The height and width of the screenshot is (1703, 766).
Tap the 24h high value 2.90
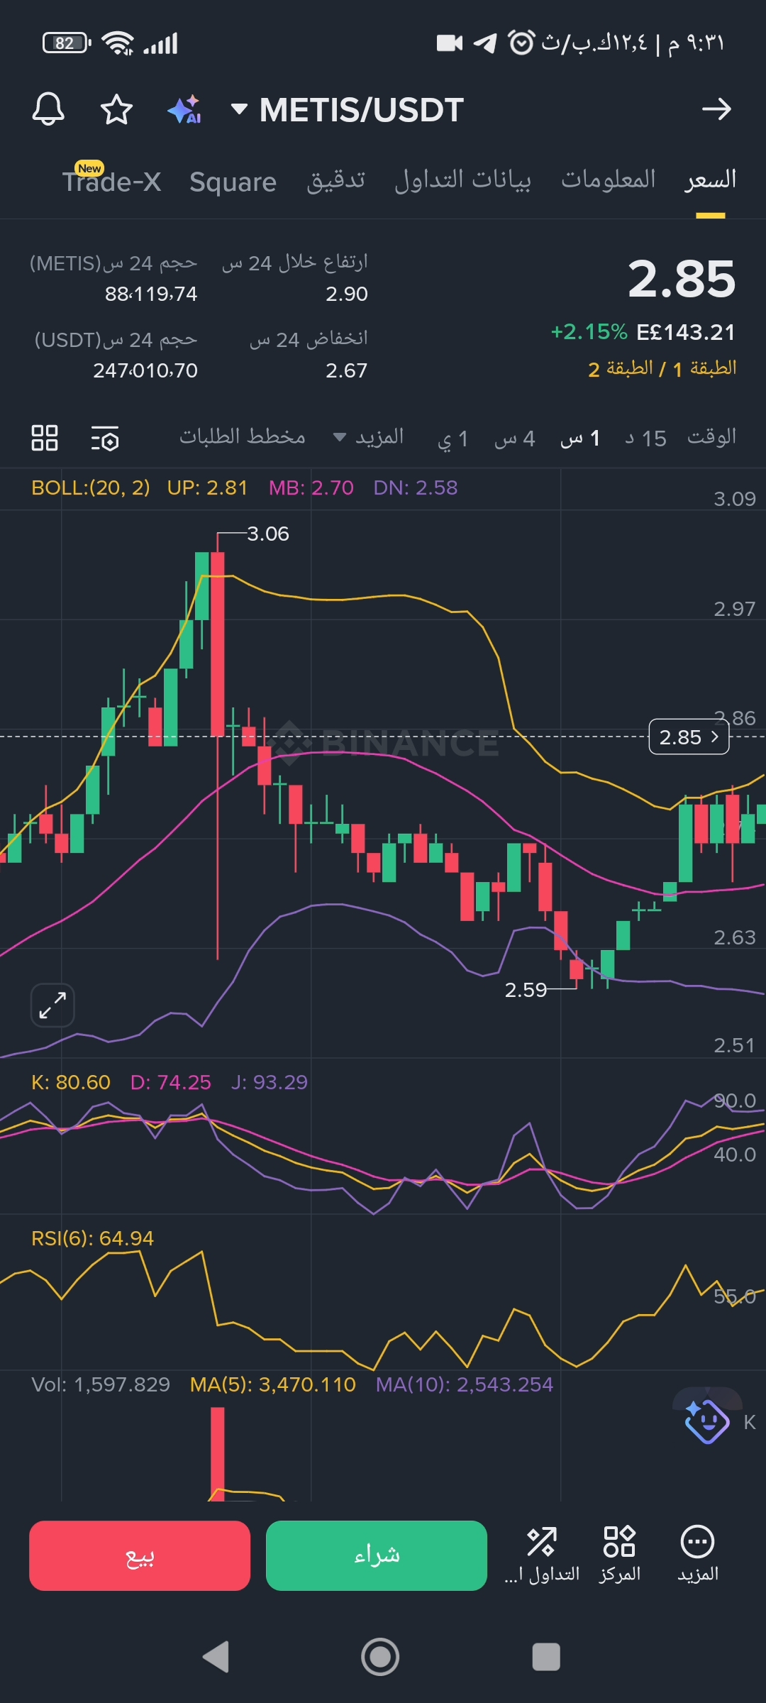[346, 294]
